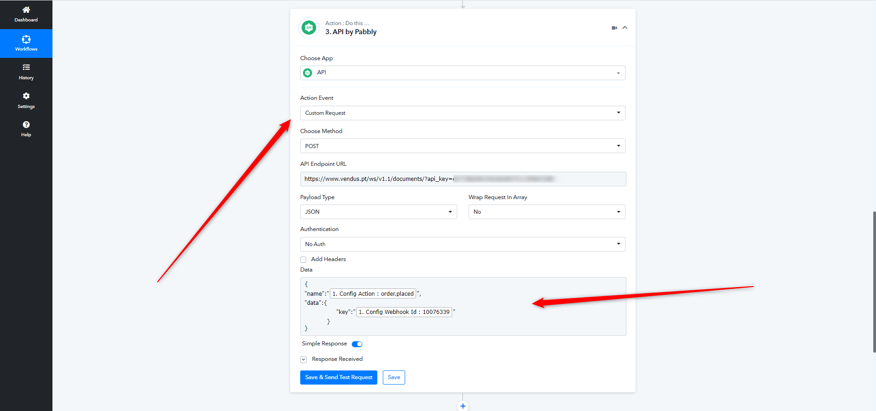Open the Wrap Request In Array dropdown
876x411 pixels.
(x=547, y=212)
